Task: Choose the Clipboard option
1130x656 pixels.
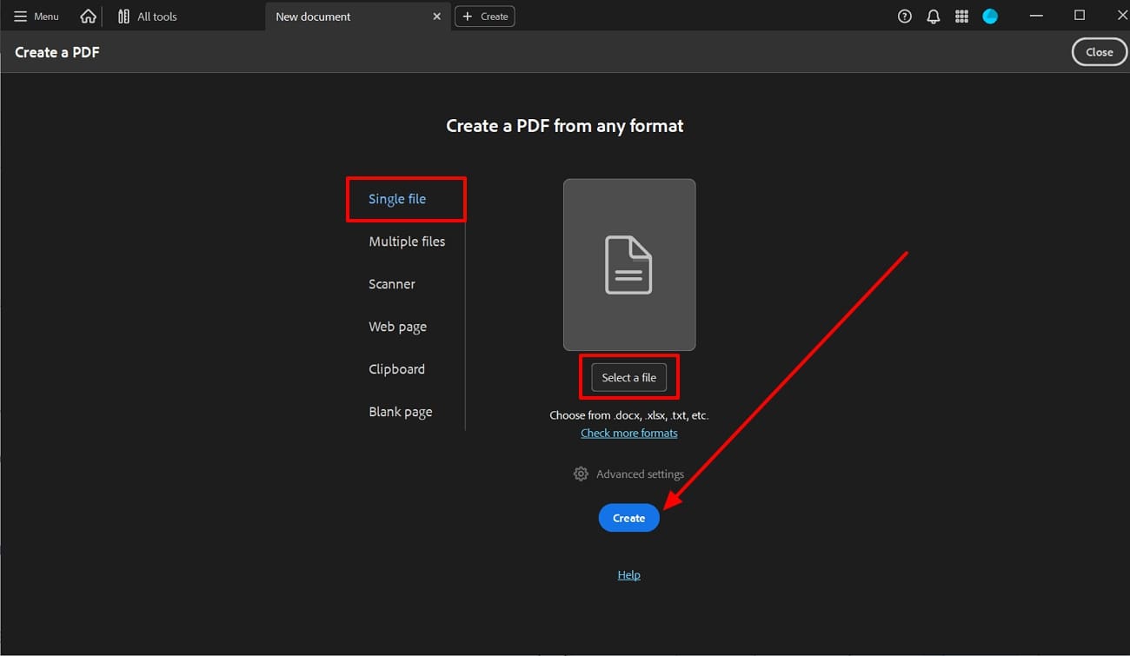Action: coord(397,369)
